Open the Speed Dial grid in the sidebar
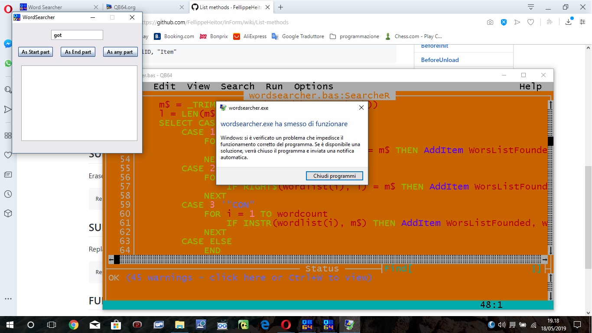The width and height of the screenshot is (592, 333). point(8,135)
